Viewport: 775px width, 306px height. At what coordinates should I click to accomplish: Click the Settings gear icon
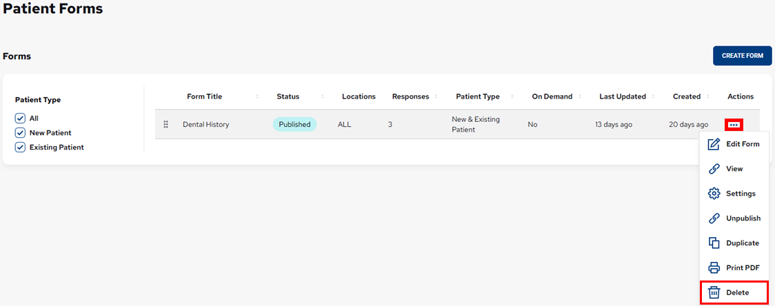[x=714, y=194]
